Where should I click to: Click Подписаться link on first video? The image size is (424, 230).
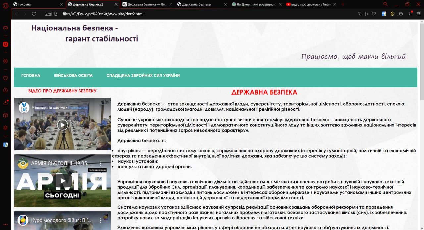tap(78, 108)
